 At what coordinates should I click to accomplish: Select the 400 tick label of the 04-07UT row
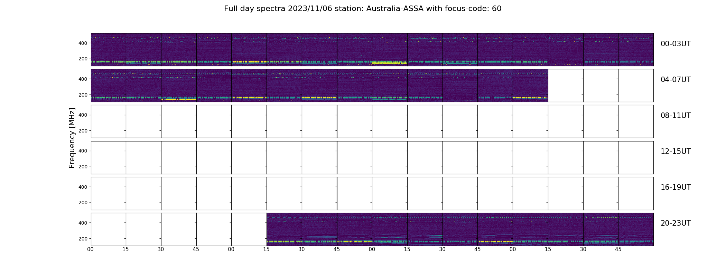click(83, 79)
